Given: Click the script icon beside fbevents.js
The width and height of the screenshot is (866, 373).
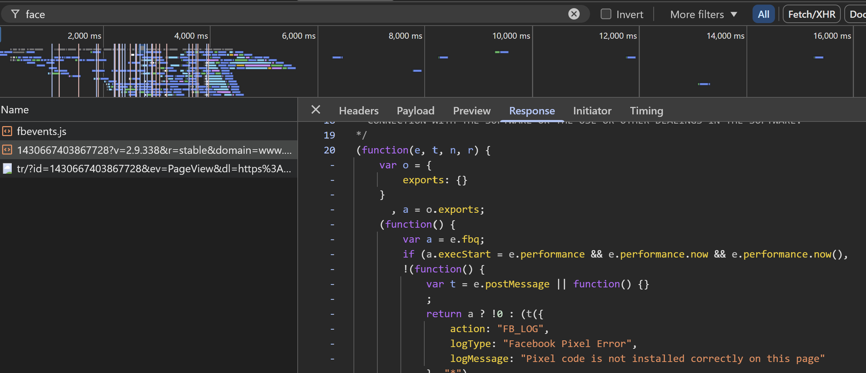Looking at the screenshot, I should (x=7, y=131).
